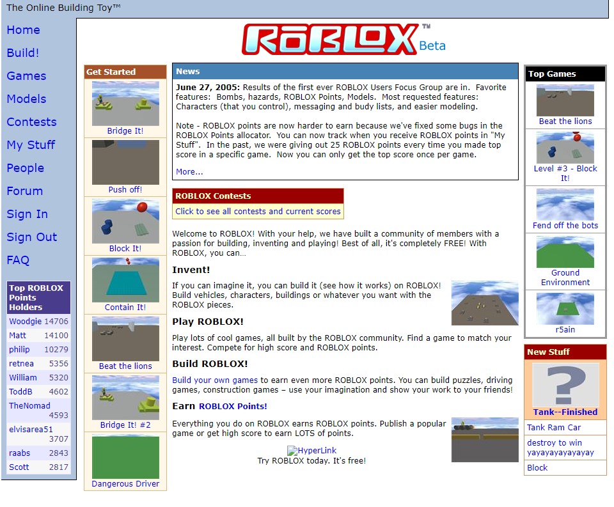Click the Level #3 - Block It! link
The width and height of the screenshot is (614, 507).
[565, 173]
